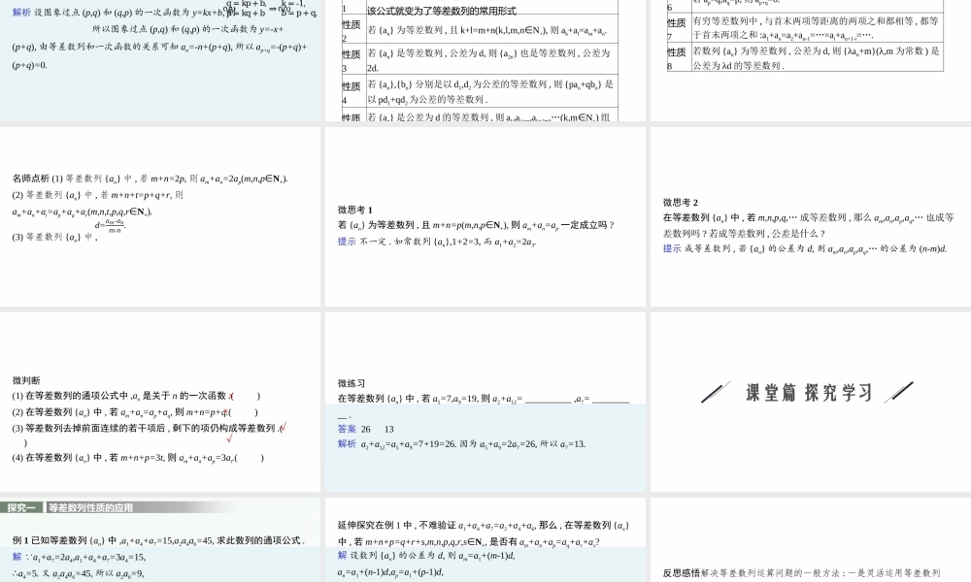Click the 解析 label under 微练习 answer

pos(347,443)
